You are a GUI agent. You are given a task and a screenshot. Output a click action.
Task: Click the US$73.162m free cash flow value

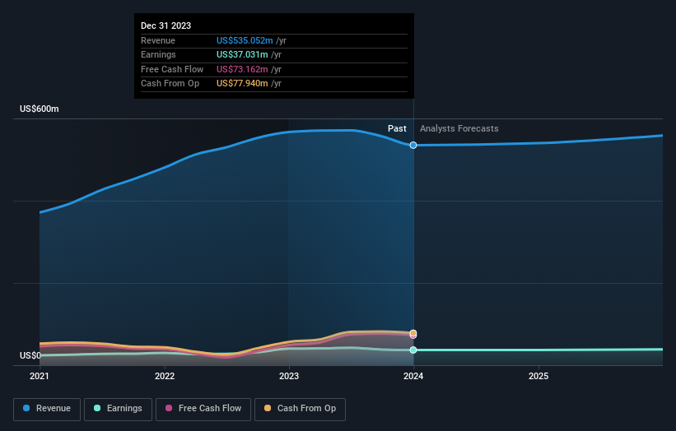point(242,69)
